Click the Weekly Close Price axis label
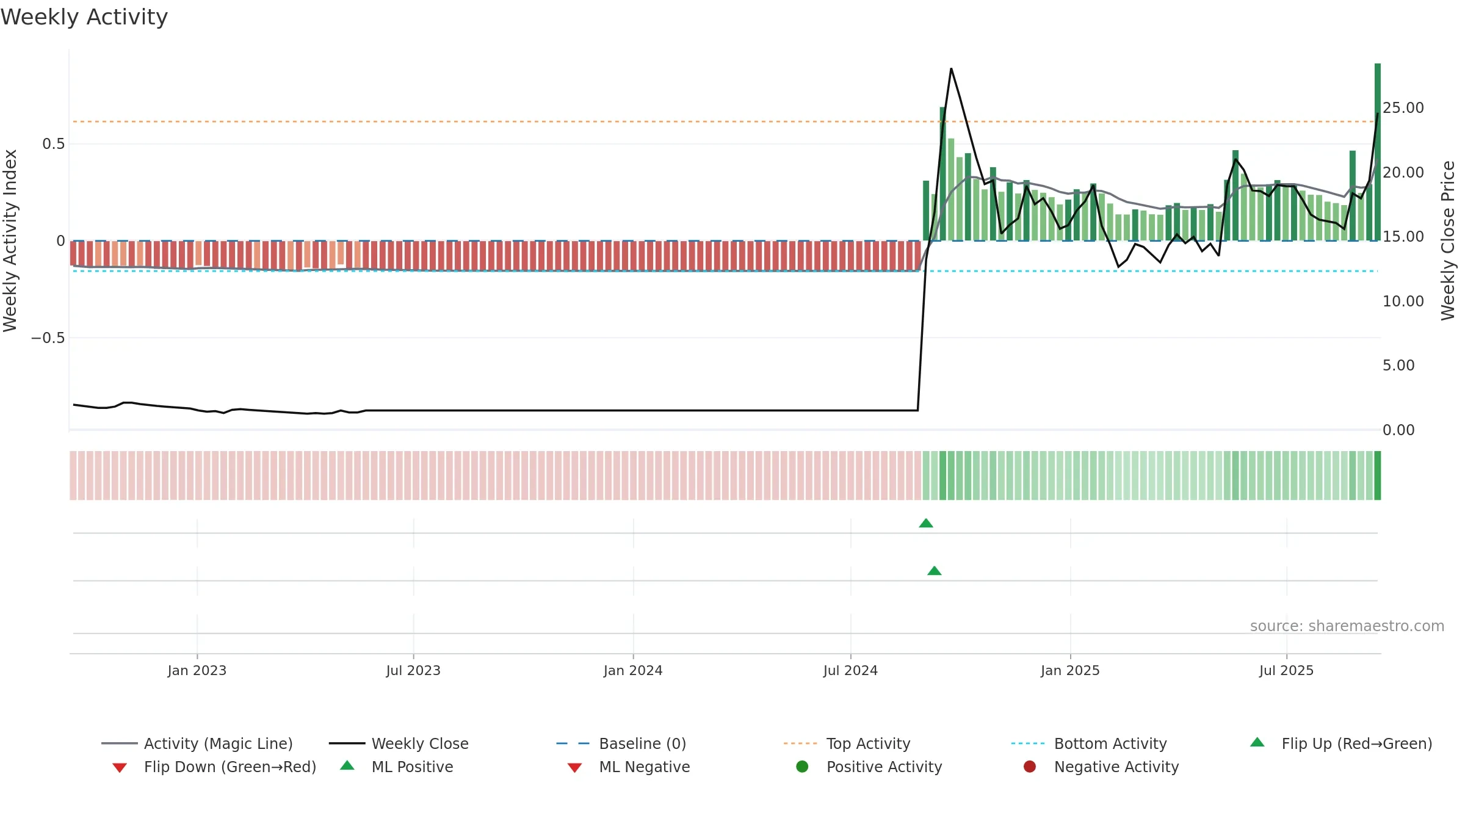The image size is (1465, 824). click(x=1448, y=240)
